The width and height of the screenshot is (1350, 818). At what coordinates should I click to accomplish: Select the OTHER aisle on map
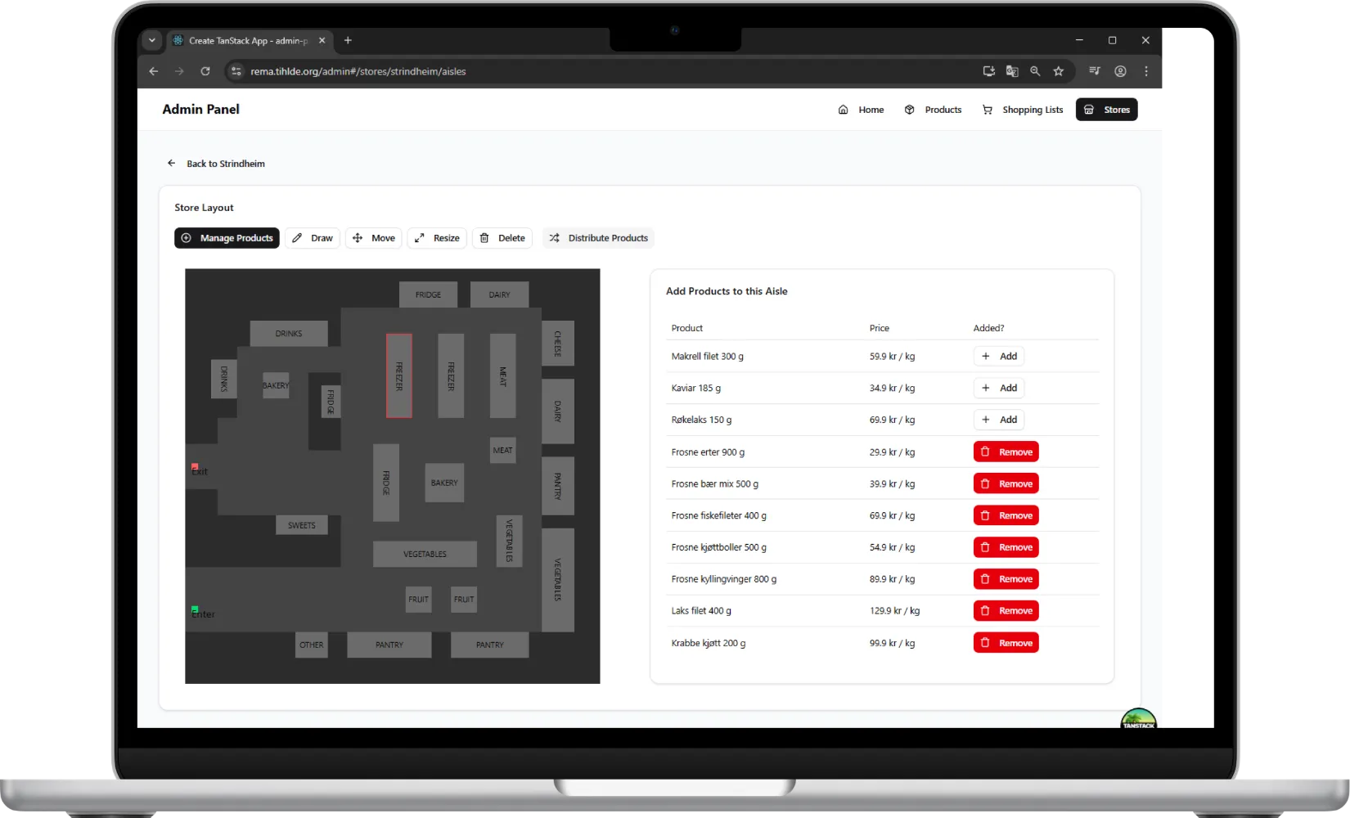point(312,645)
